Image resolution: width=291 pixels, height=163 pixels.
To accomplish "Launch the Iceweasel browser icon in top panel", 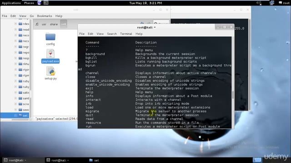I will coord(40,3).
